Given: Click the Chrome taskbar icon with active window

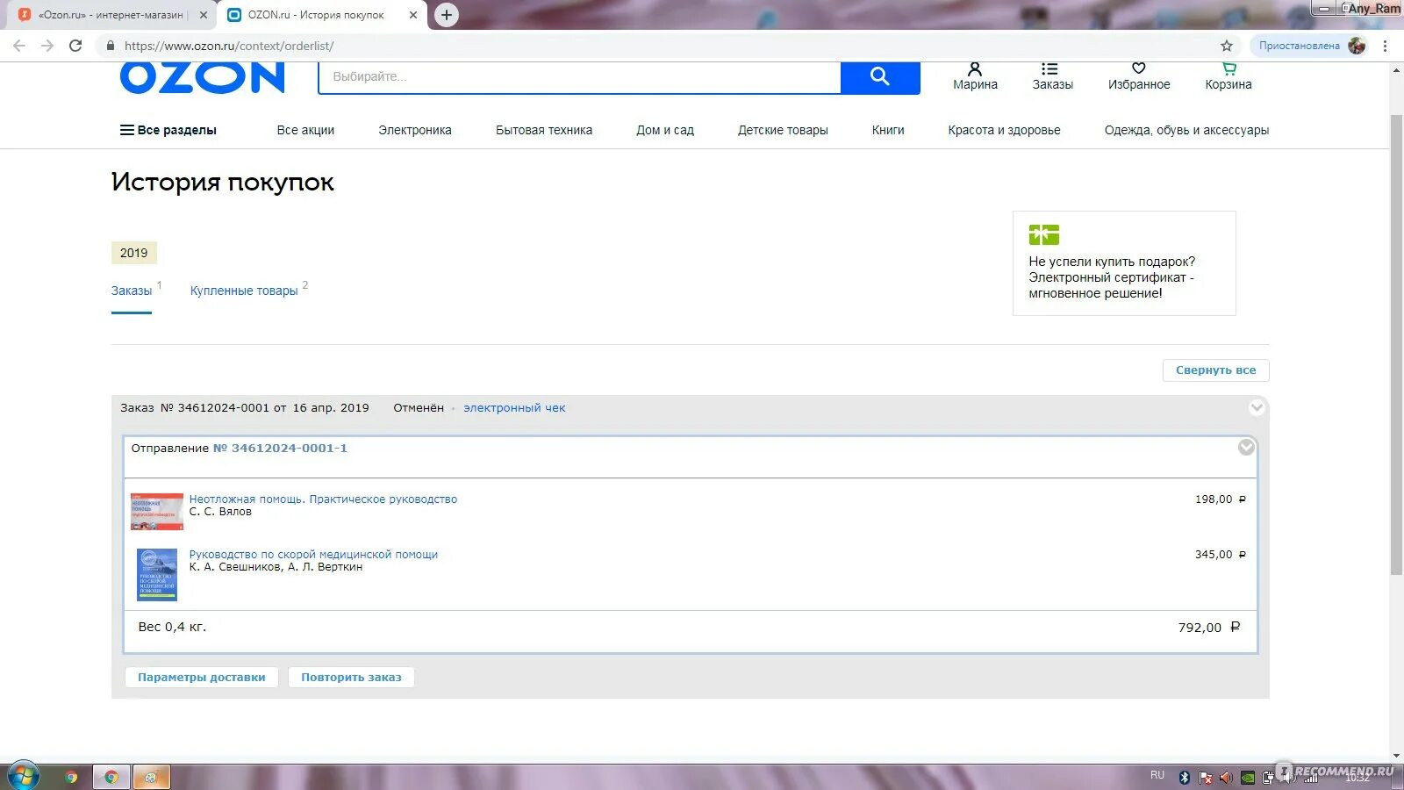Looking at the screenshot, I should pos(111,777).
